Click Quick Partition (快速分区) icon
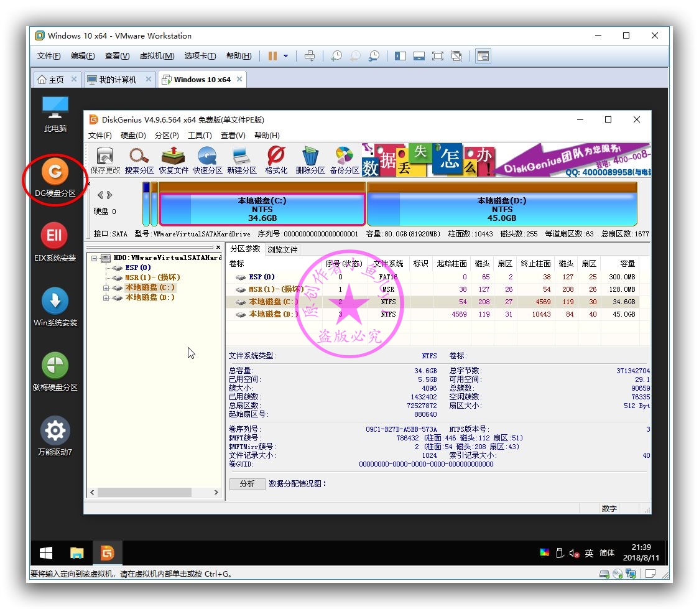The image size is (699, 609). 207,160
